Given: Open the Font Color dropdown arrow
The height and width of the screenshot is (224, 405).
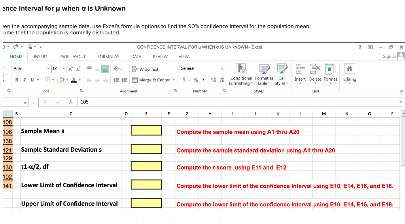Looking at the screenshot, I should tap(79, 80).
